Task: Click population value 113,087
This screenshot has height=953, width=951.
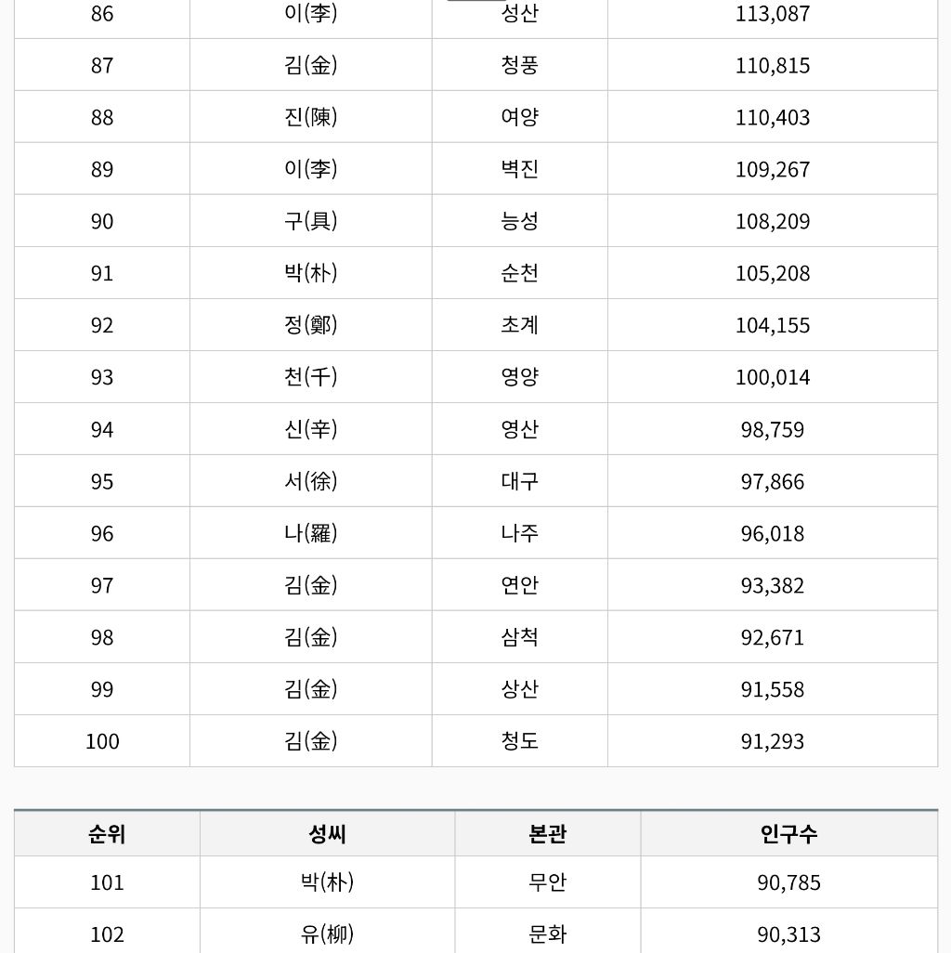Action: coord(773,13)
